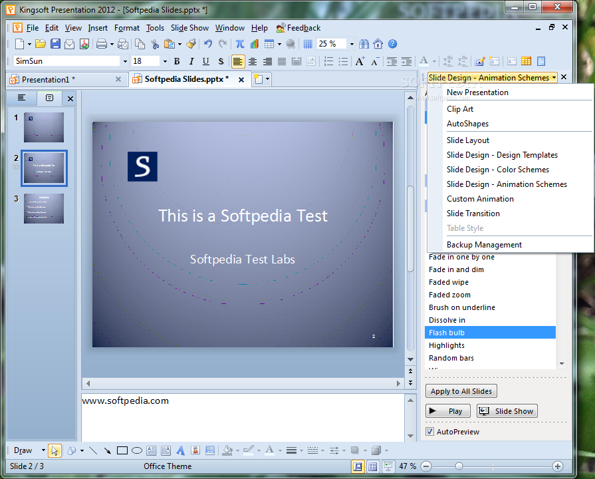Adjust the zoom slider handle
This screenshot has width=595, height=479.
(459, 466)
